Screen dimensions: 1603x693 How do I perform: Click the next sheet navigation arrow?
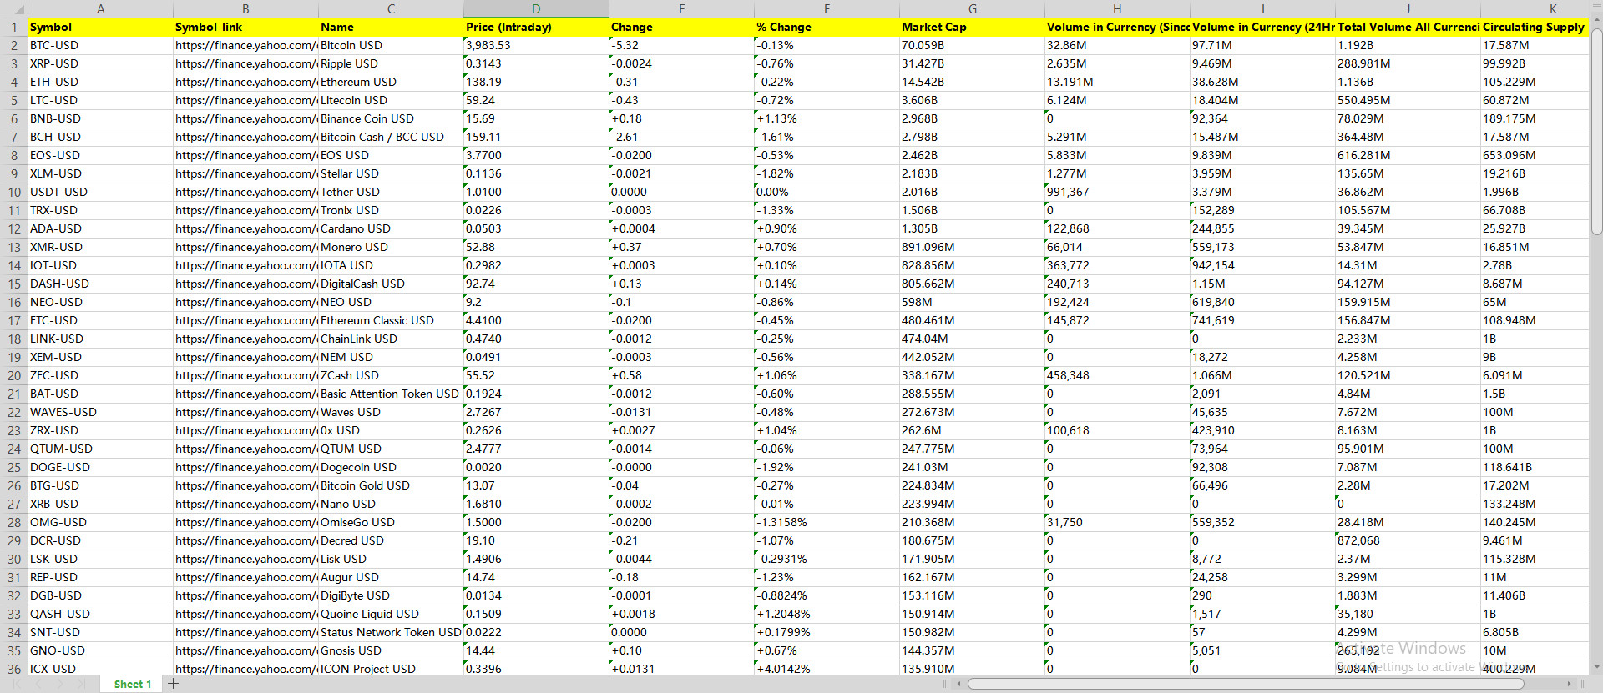59,684
